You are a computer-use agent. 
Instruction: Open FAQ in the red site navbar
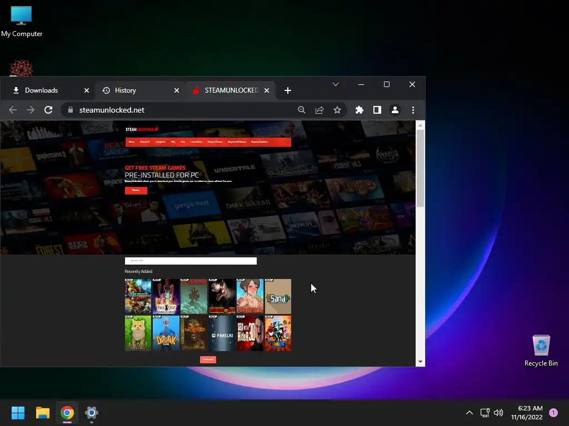point(173,142)
